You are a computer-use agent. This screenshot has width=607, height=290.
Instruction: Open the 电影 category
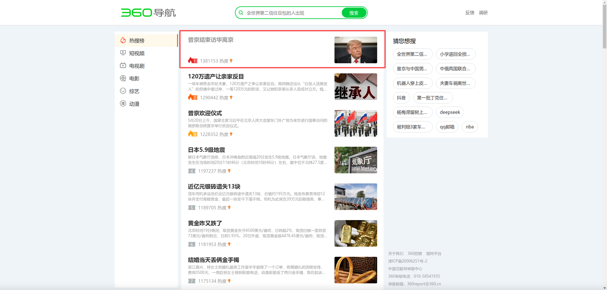[x=146, y=78]
